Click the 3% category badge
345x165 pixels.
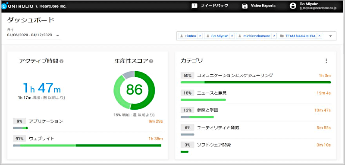point(188,145)
